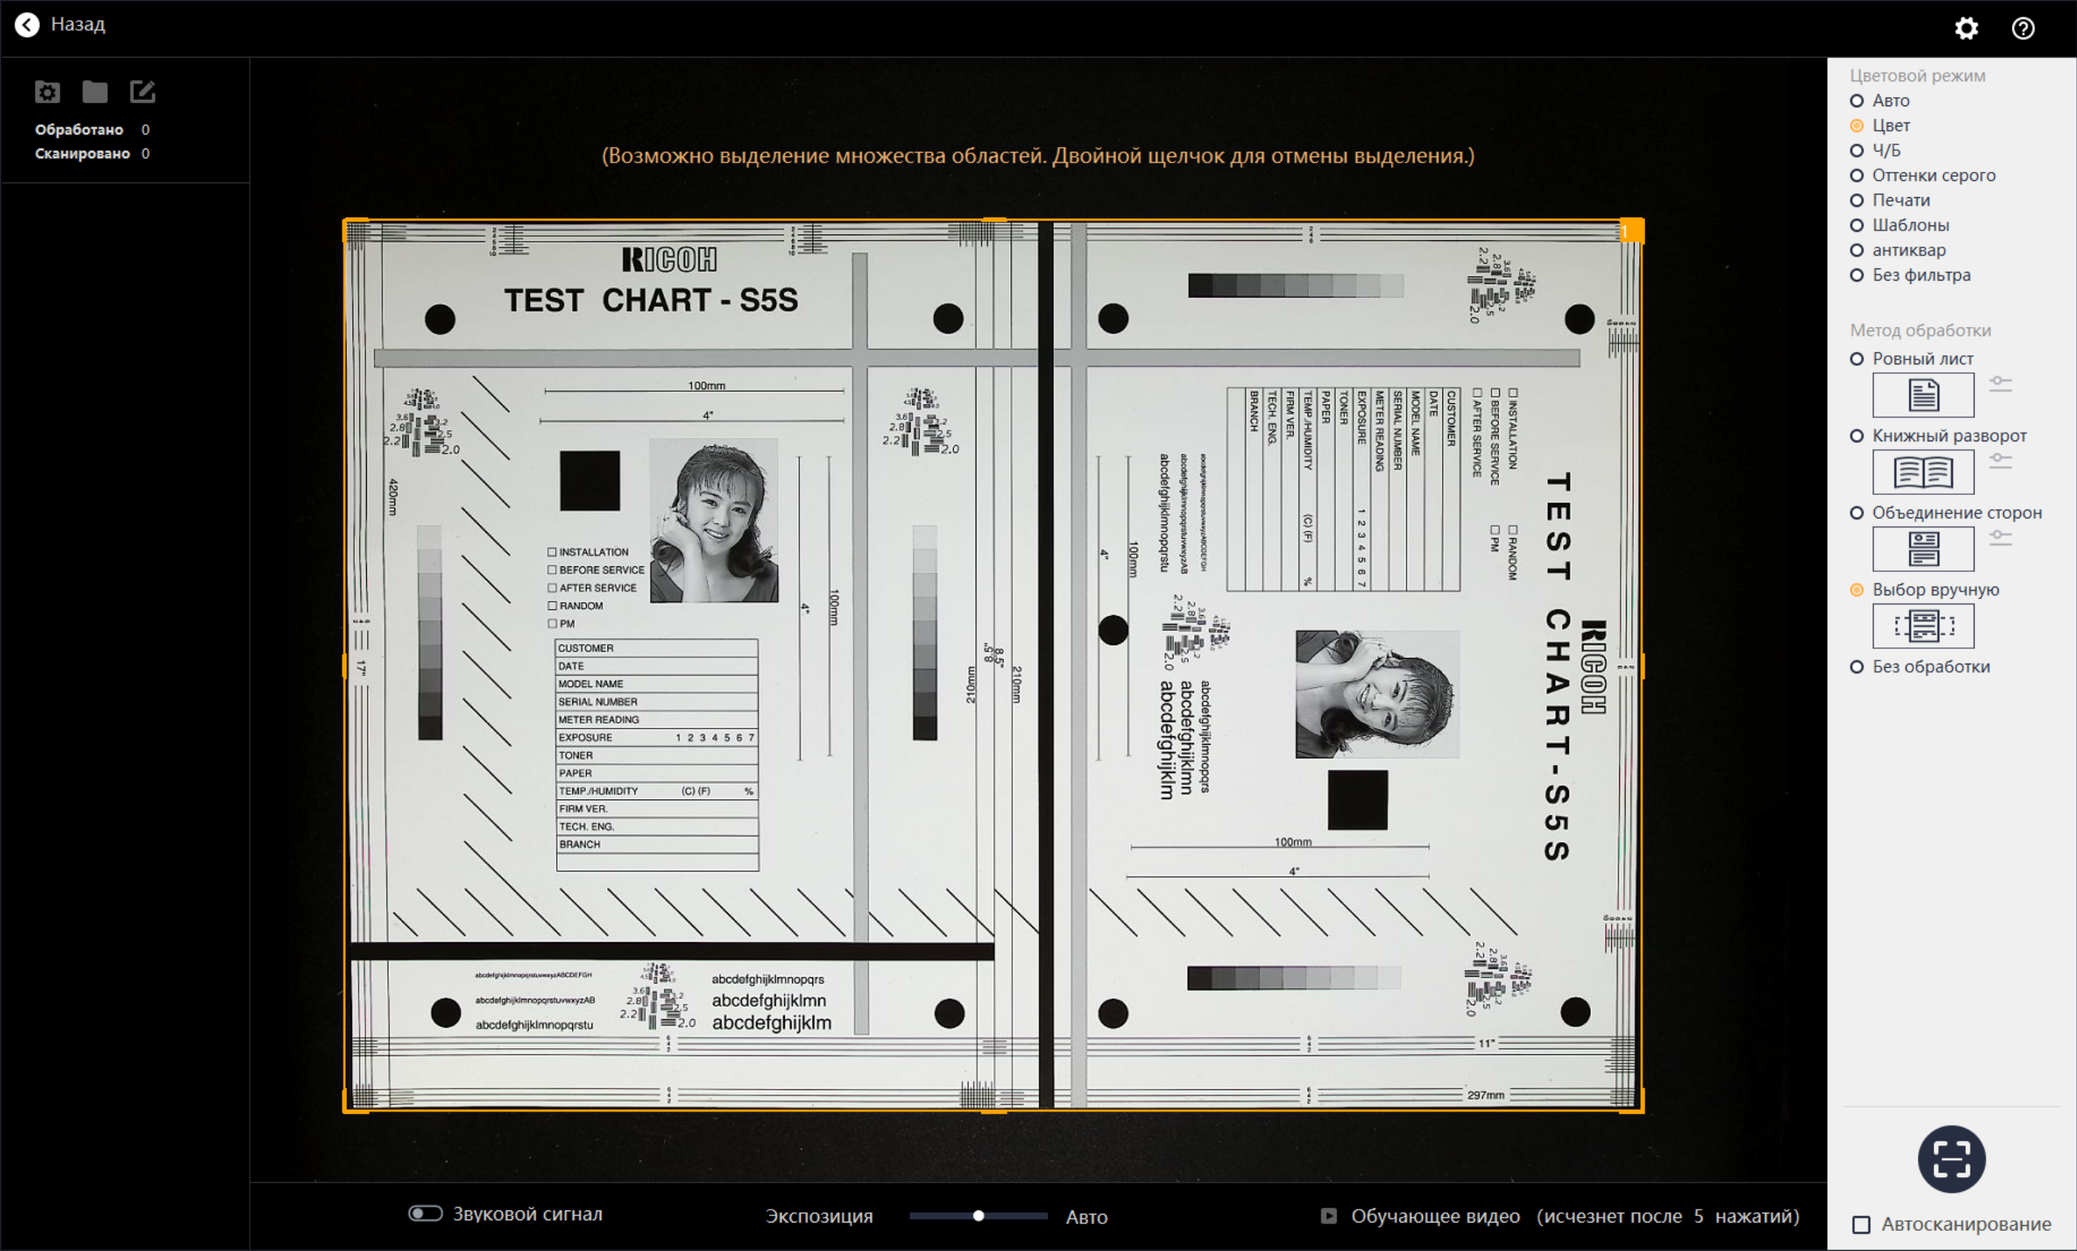
Task: Enable the Автосканирование checkbox
Action: 1861,1224
